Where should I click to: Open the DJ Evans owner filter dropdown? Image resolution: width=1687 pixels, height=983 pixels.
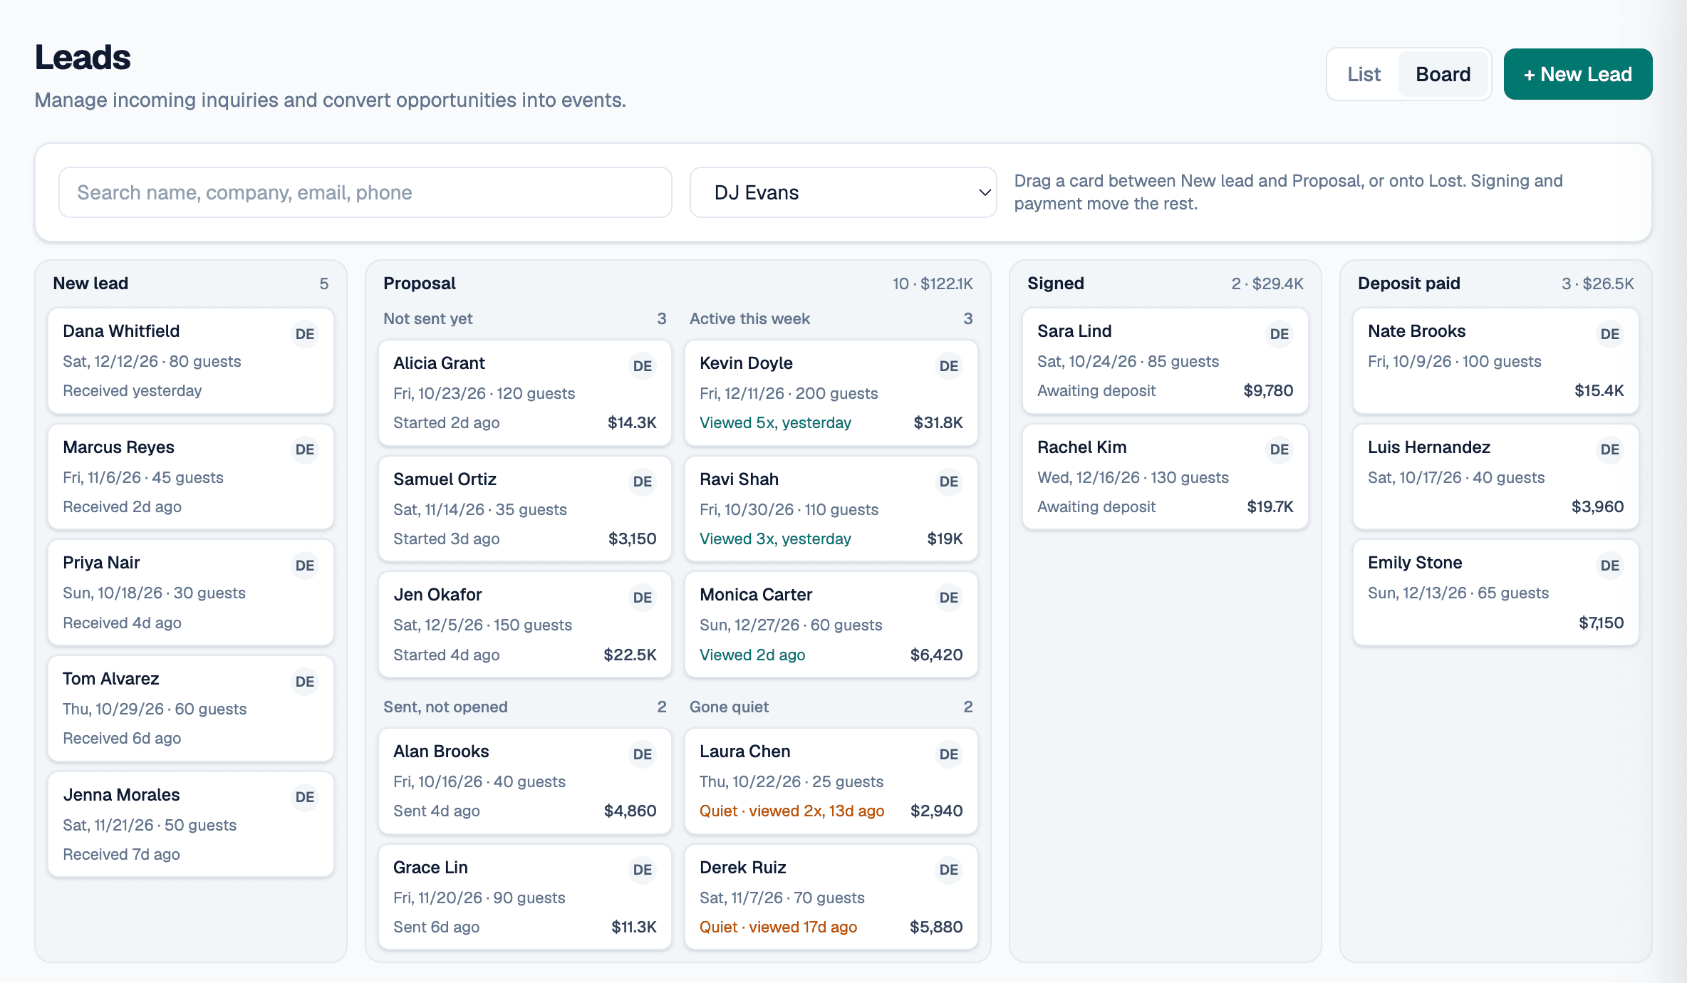point(843,192)
